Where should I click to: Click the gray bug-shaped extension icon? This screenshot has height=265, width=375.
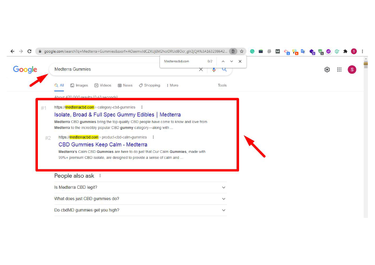click(269, 51)
